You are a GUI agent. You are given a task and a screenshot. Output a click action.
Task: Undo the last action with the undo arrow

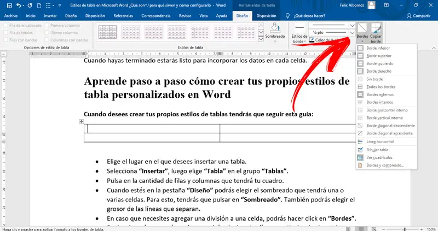point(19,5)
